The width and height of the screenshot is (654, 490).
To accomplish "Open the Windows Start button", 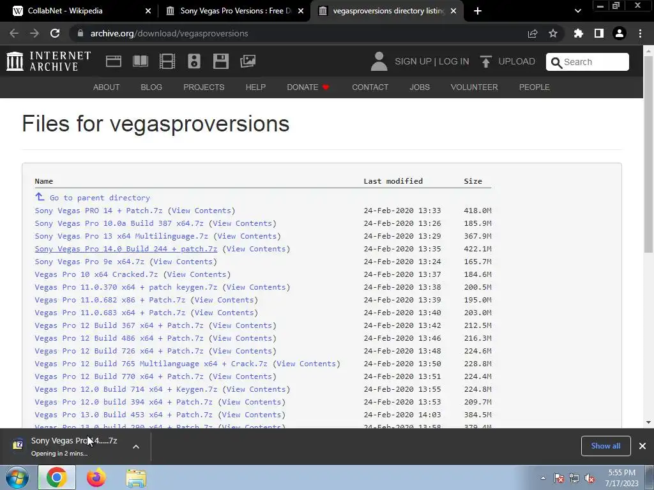I will [17, 478].
